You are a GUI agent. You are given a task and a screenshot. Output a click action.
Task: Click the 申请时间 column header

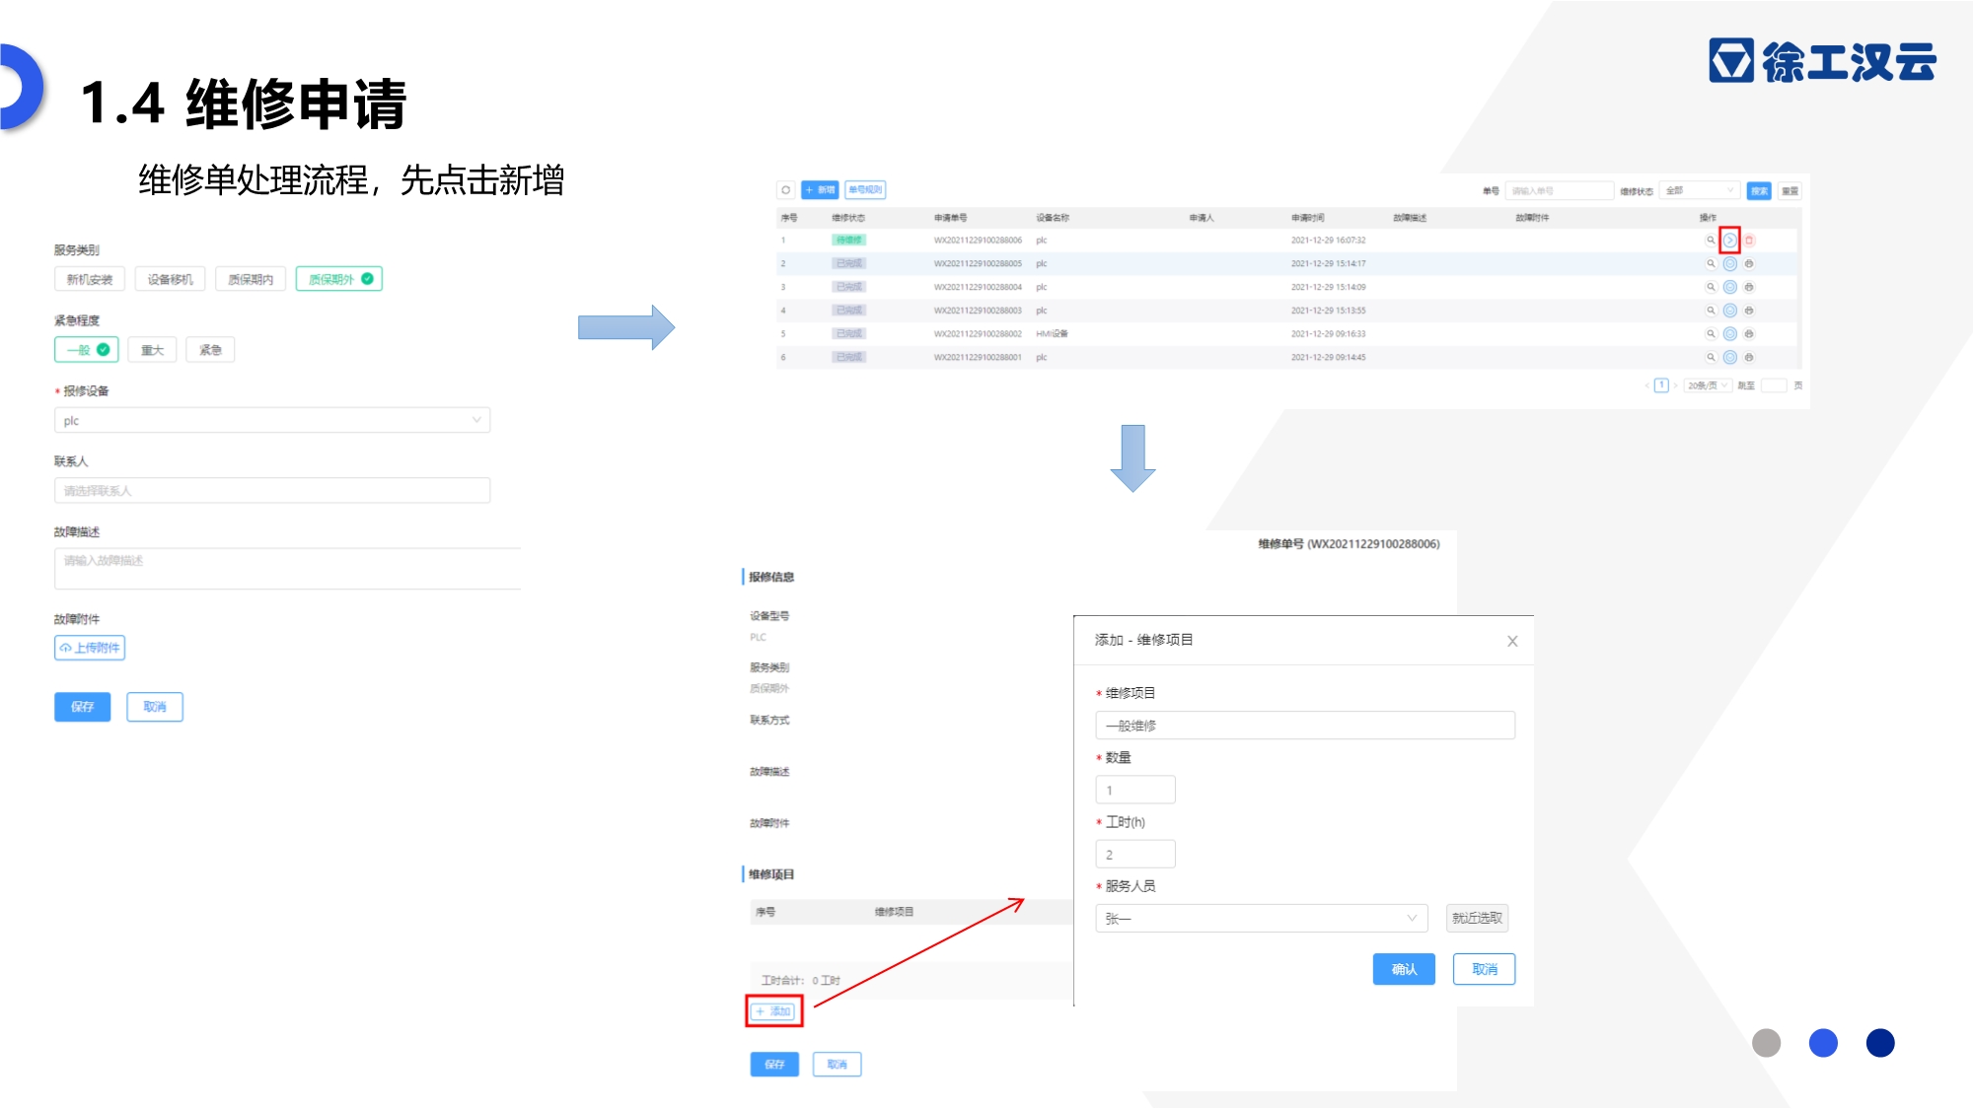click(x=1308, y=218)
